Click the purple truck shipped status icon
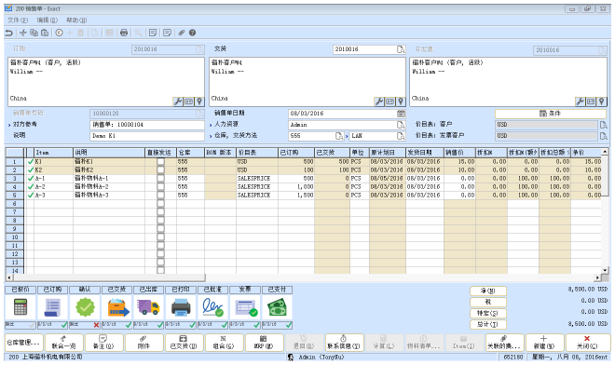Image resolution: width=615 pixels, height=365 pixels. point(149,307)
